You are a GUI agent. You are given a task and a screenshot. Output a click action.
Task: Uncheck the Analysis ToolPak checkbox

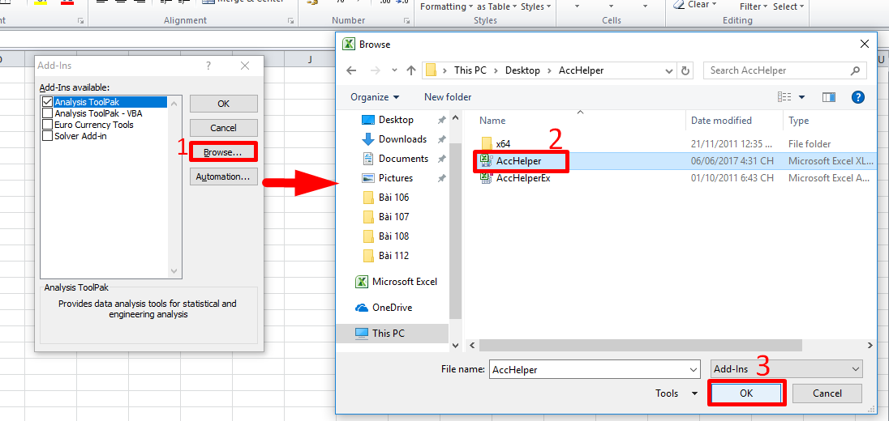[x=48, y=103]
